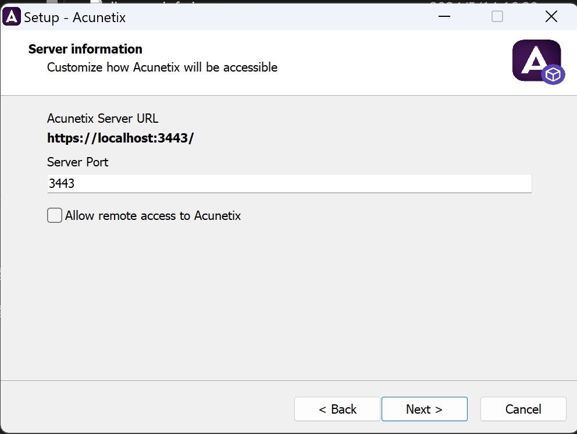This screenshot has width=577, height=434.
Task: Click the "Server information" heading
Action: [x=85, y=49]
